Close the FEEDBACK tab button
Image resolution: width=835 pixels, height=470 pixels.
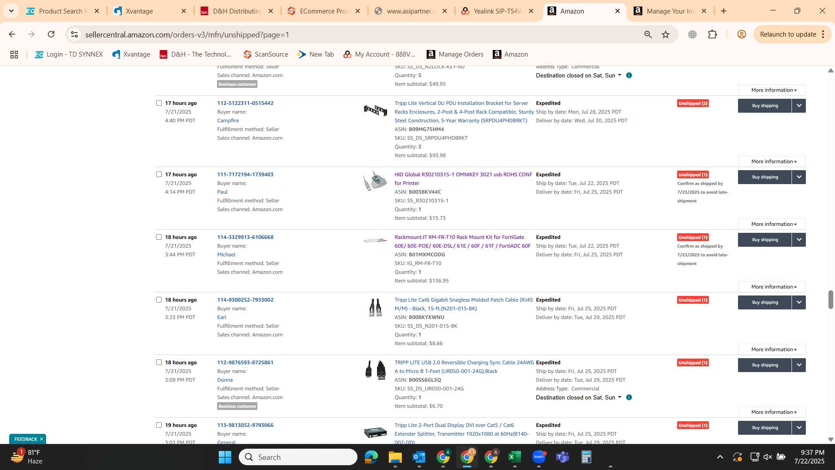point(41,439)
